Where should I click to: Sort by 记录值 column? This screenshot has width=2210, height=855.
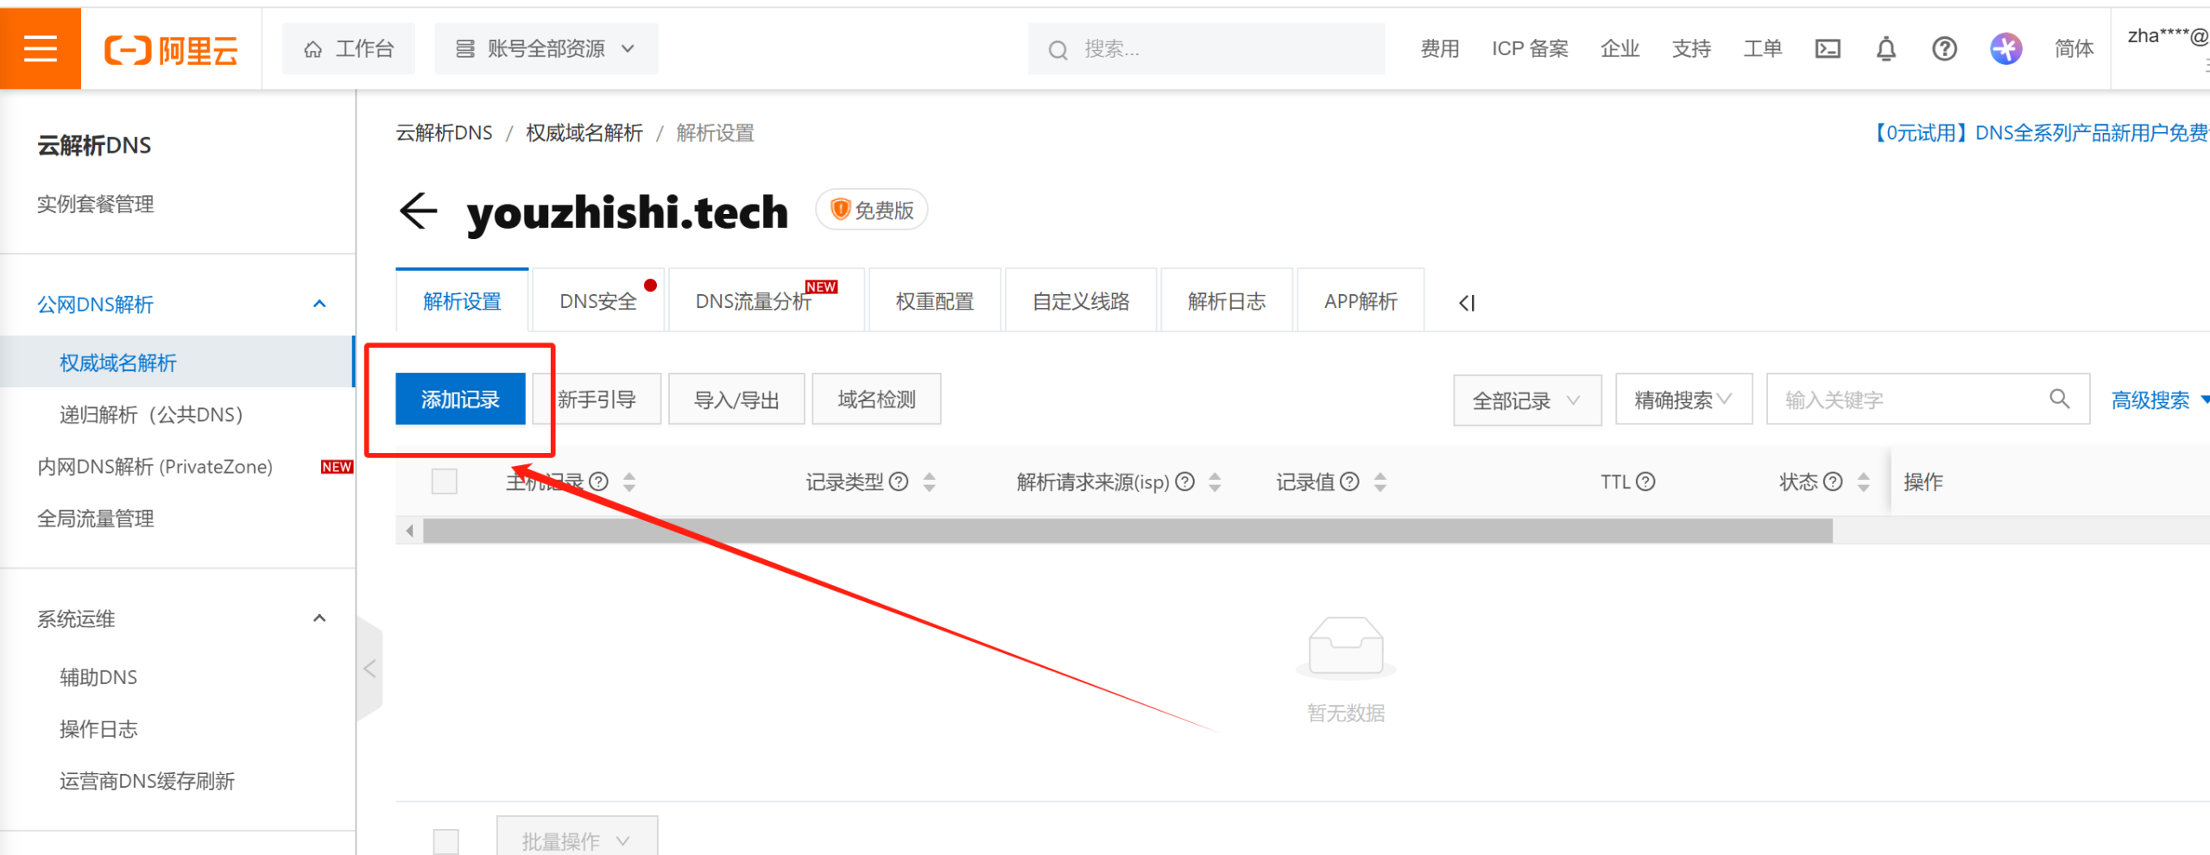click(1380, 482)
